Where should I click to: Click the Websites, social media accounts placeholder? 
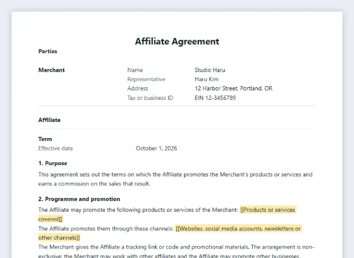click(x=238, y=229)
